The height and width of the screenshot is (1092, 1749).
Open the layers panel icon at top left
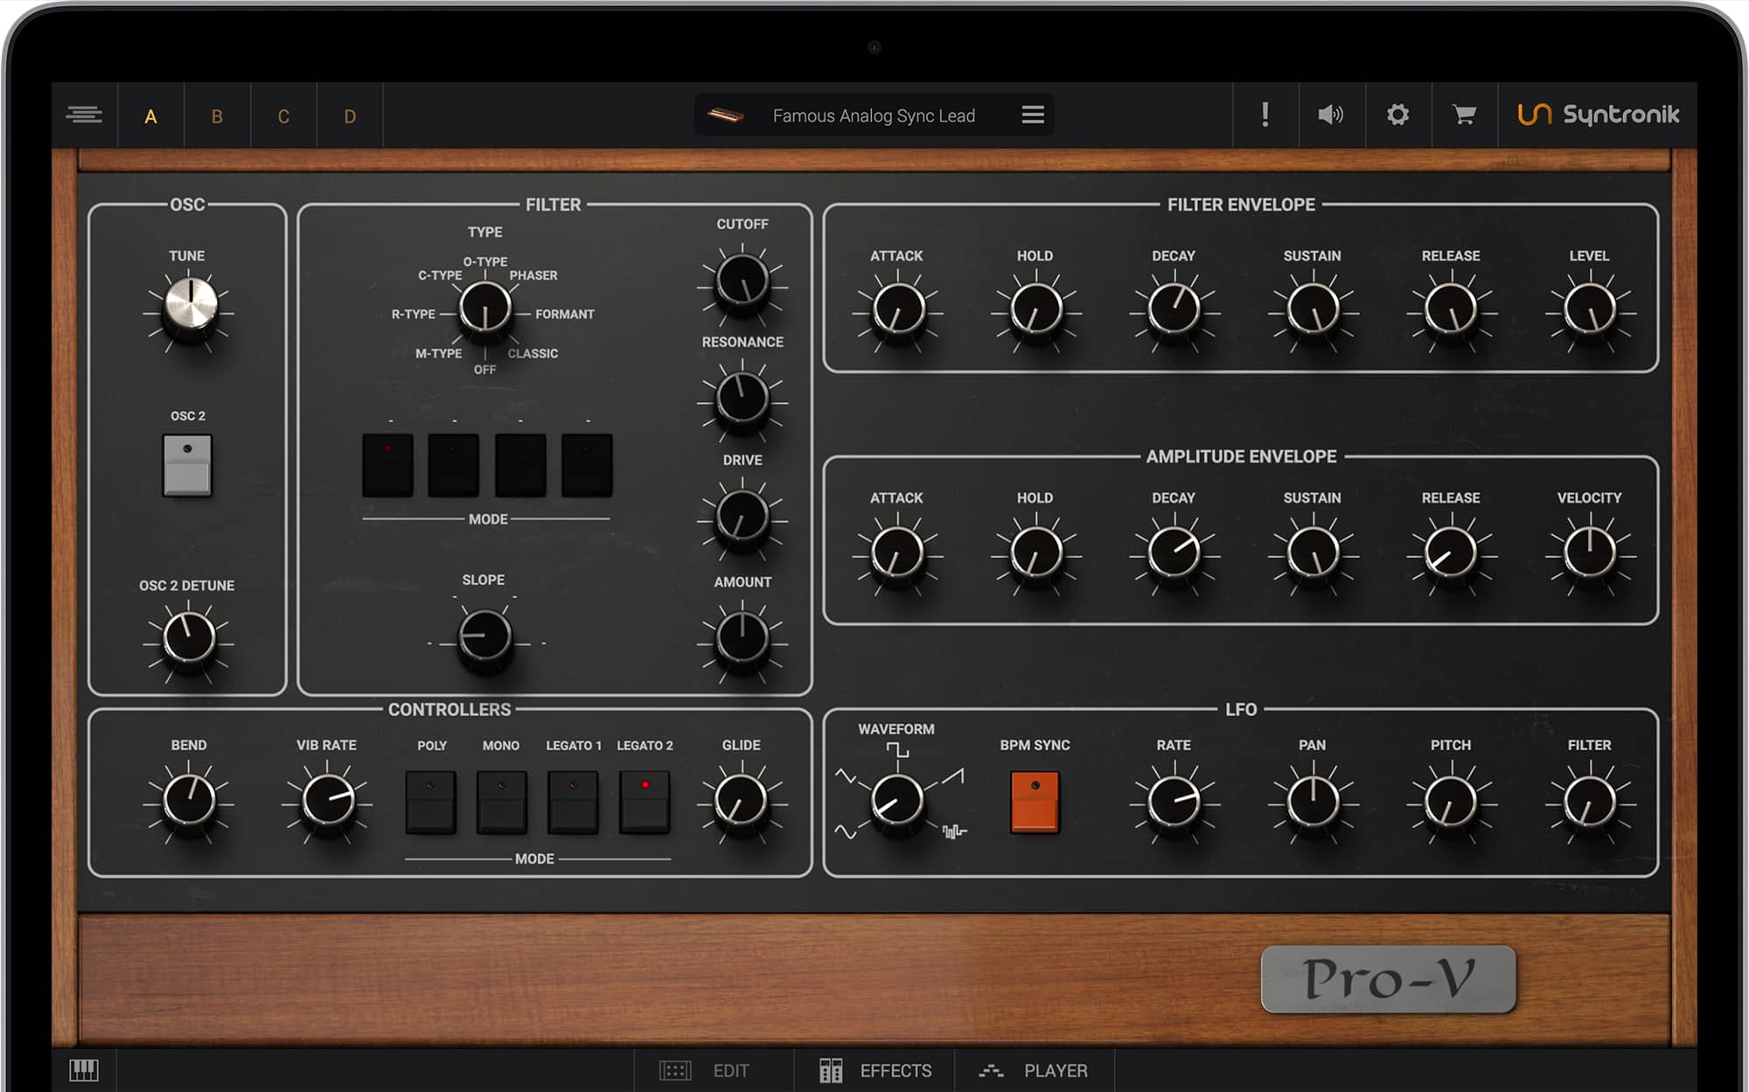pos(84,115)
